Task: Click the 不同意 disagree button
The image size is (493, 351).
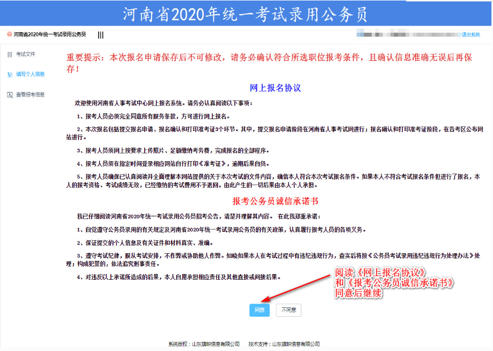Action: pos(288,310)
